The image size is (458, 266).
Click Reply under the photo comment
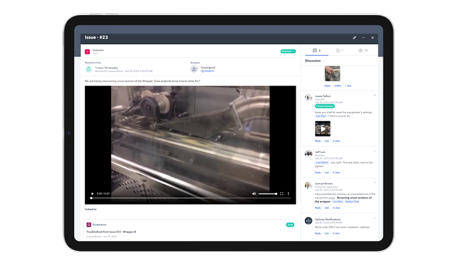[327, 86]
